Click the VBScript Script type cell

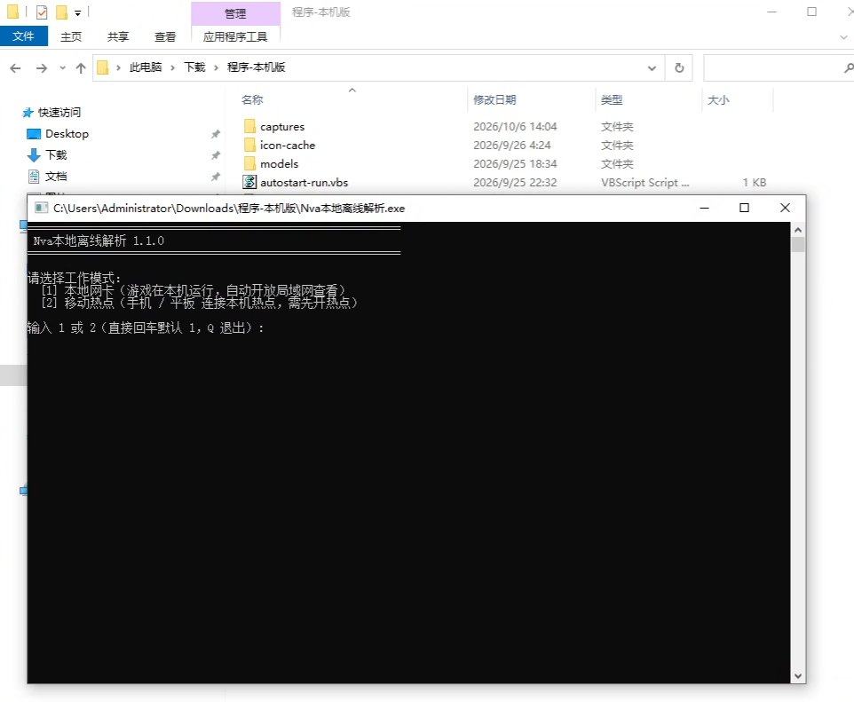[x=644, y=183]
